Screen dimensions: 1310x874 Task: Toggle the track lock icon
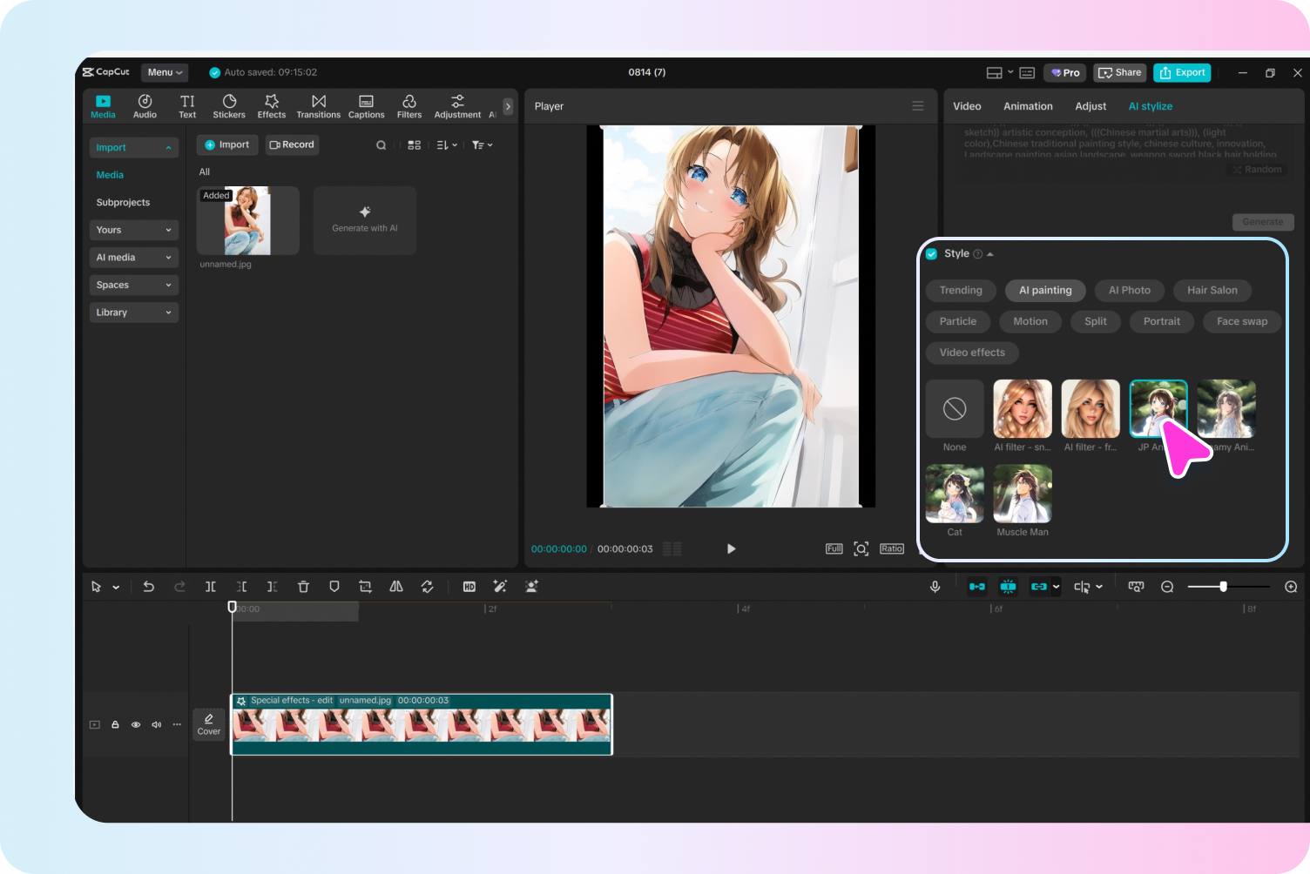[115, 724]
